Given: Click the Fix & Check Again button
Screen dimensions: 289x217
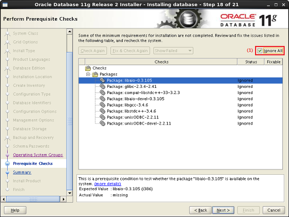Looking at the screenshot, I should tap(130, 51).
